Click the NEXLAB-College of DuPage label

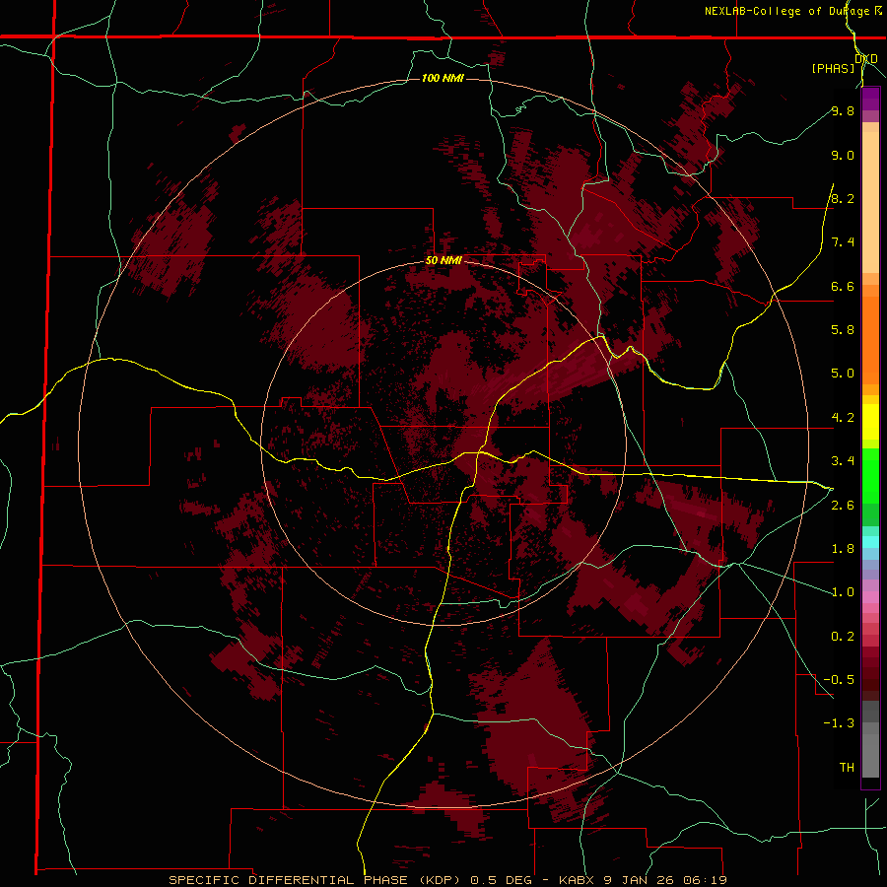pos(786,11)
